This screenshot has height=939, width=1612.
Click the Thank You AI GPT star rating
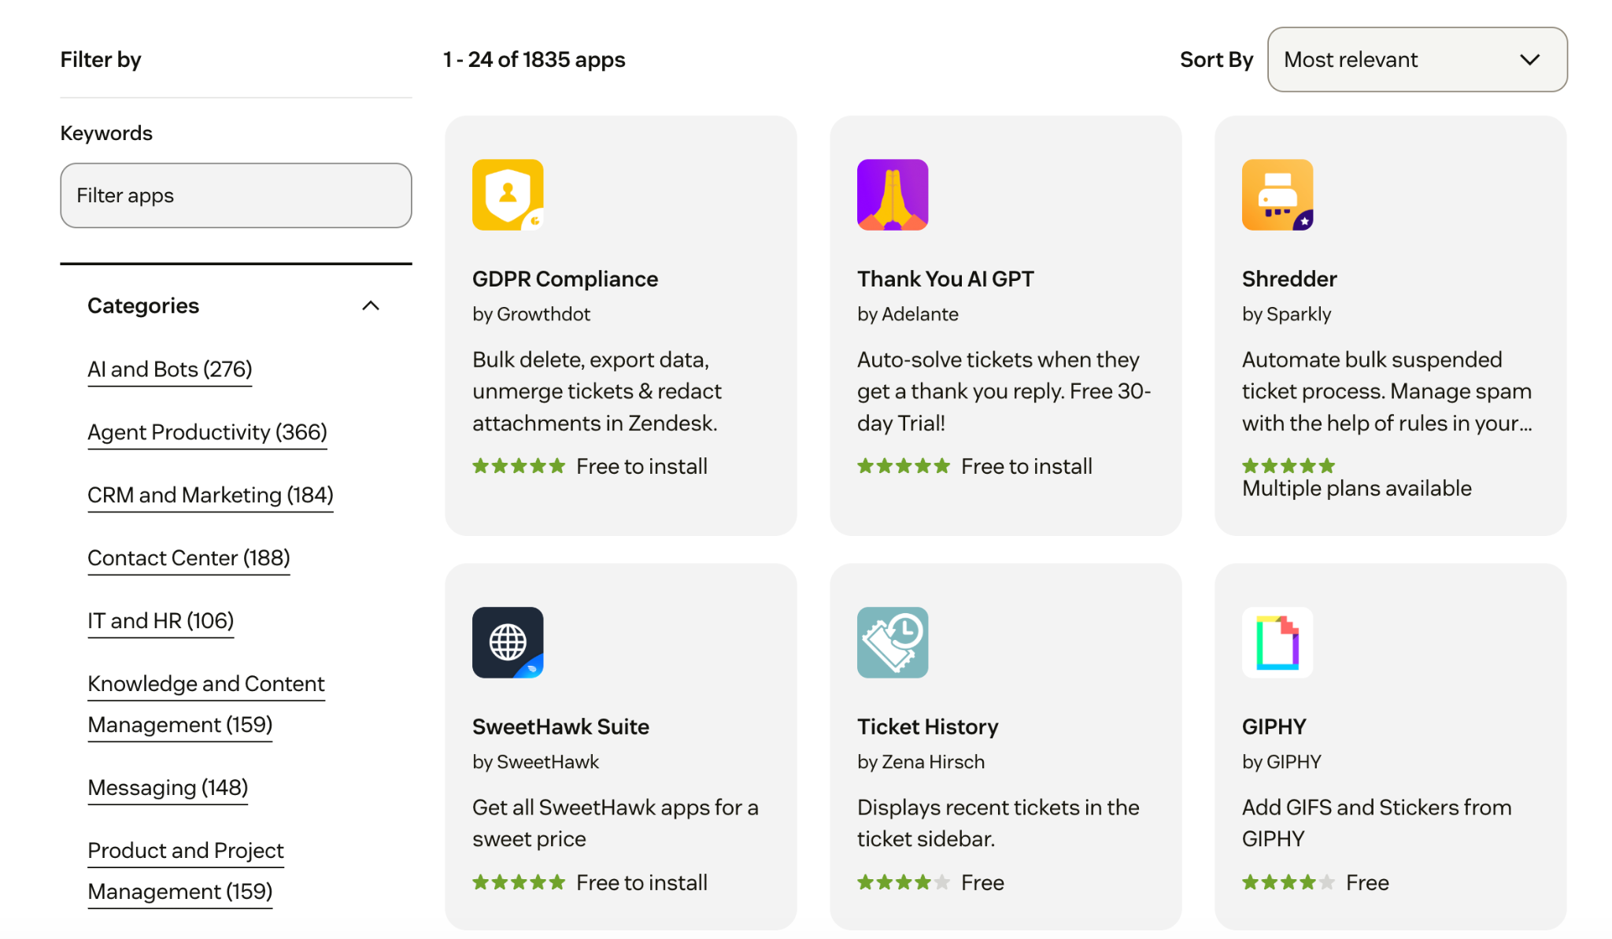point(904,466)
